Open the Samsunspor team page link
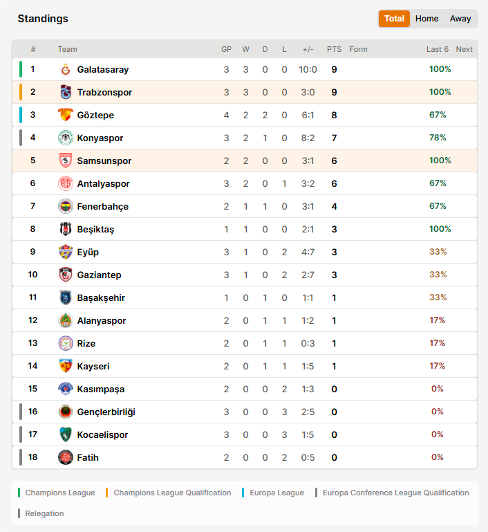Viewport: 488px width, 532px height. click(104, 160)
